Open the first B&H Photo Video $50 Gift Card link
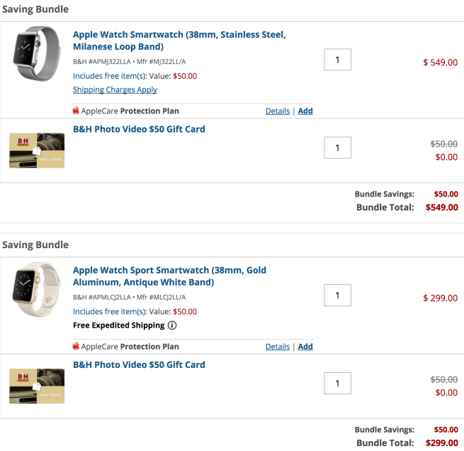464x451 pixels. pyautogui.click(x=139, y=129)
